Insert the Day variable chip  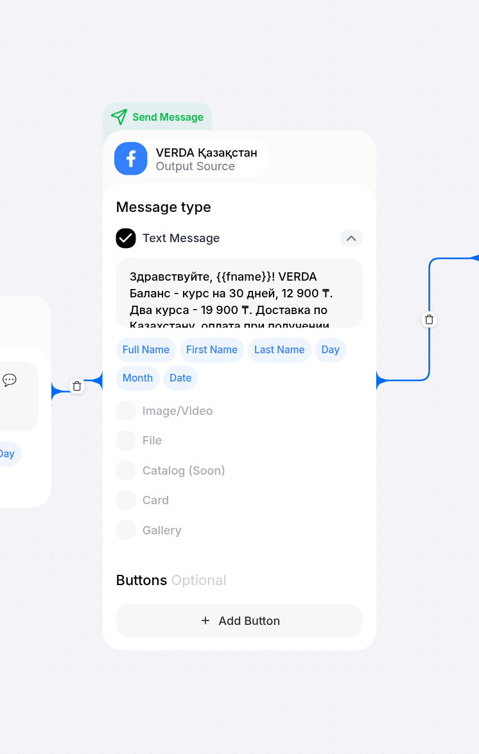[x=331, y=349]
